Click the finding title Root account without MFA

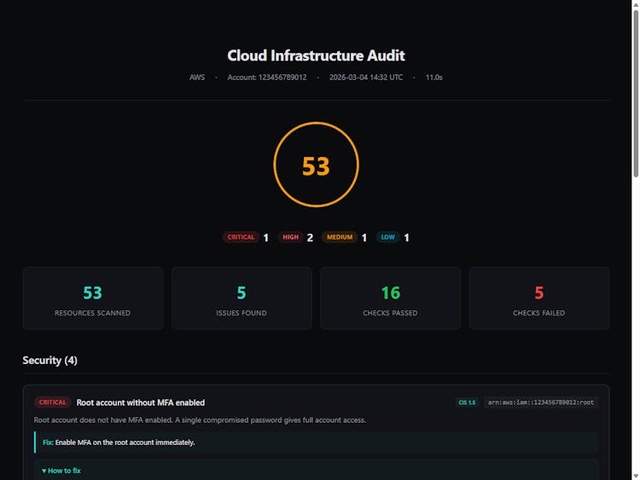coord(141,402)
